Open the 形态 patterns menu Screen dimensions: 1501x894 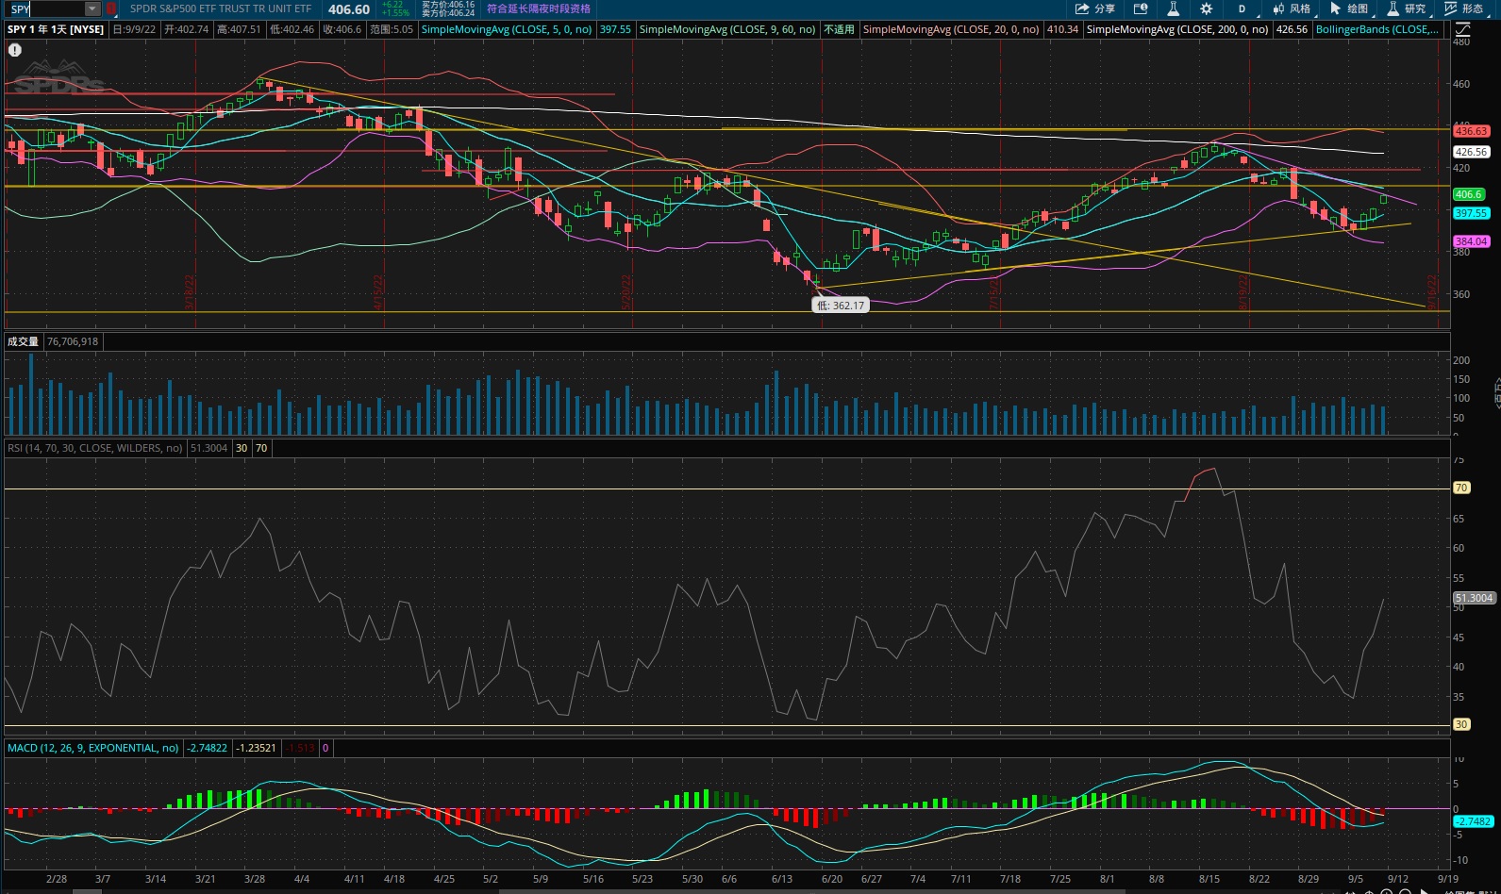point(1464,8)
